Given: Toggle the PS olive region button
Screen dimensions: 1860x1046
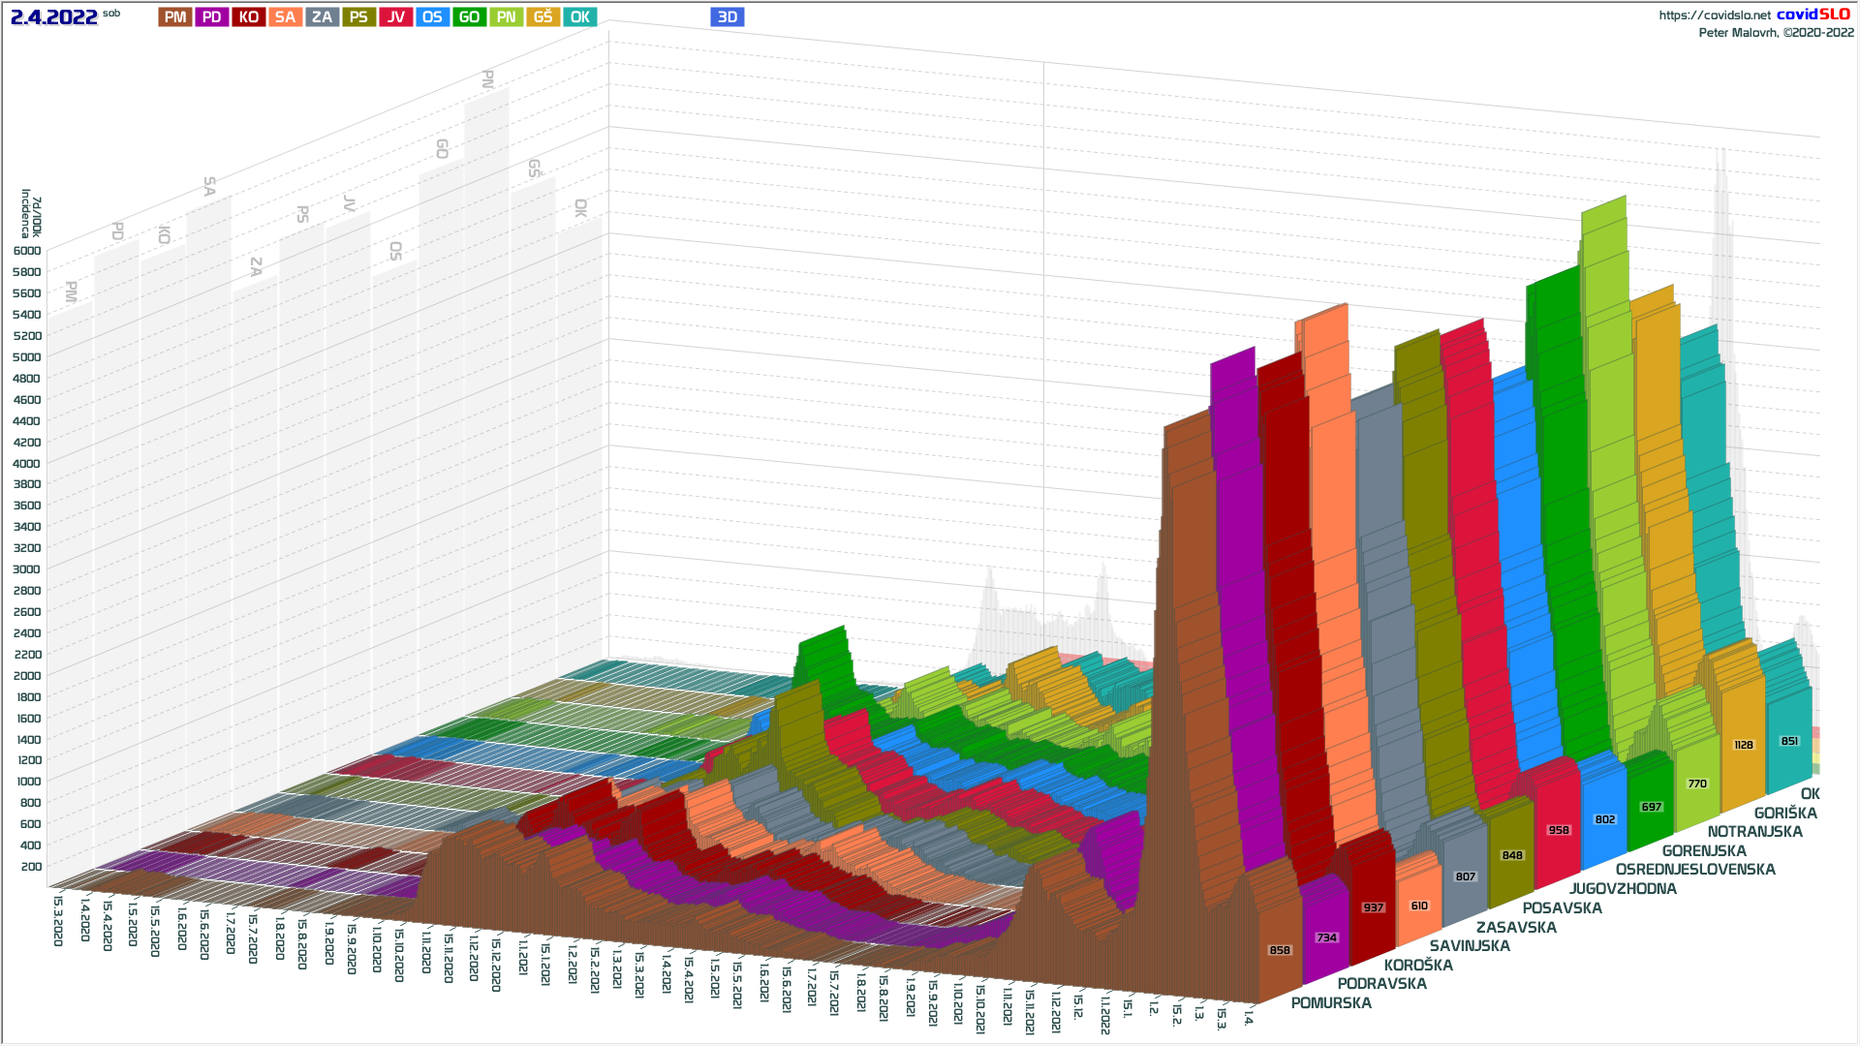Looking at the screenshot, I should pos(358,16).
